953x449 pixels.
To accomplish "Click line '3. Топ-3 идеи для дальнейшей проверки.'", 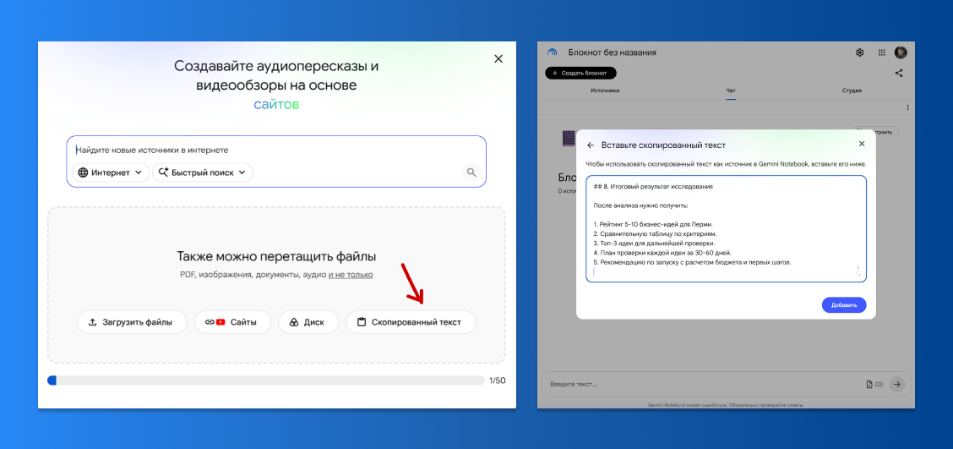I will [x=654, y=244].
